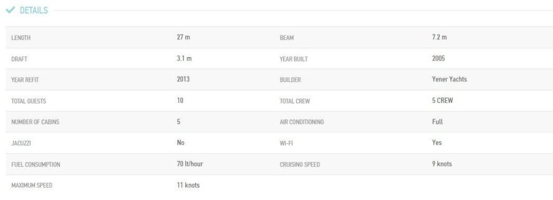Select the DRAFT 3.1 m value

184,58
